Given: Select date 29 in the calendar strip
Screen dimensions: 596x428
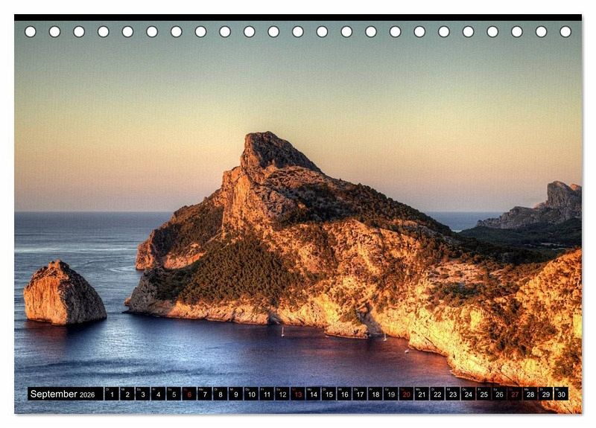Looking at the screenshot, I should (x=546, y=394).
